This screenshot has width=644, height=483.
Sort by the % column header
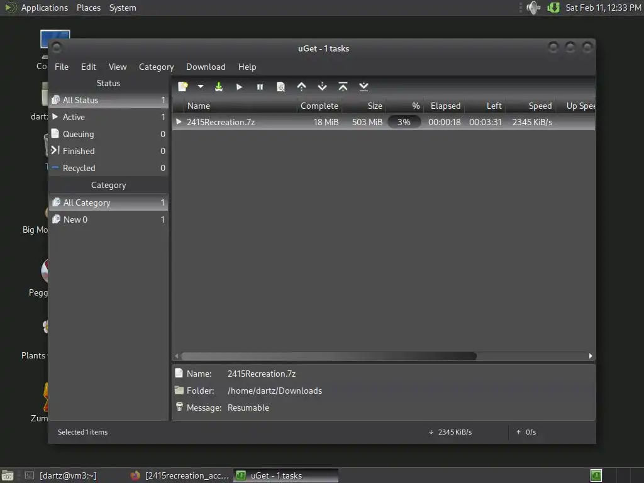point(404,106)
